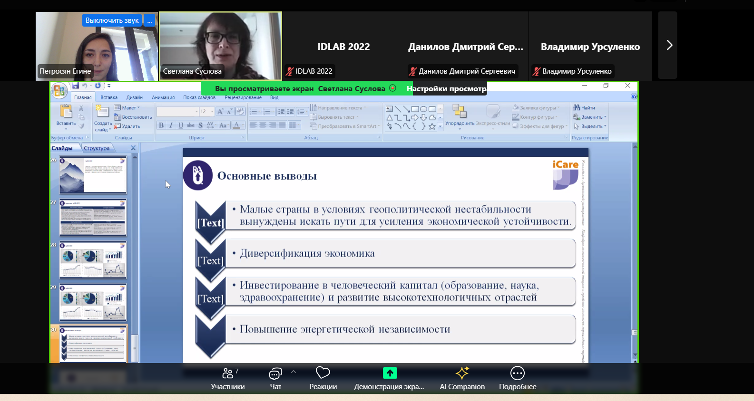Select slide 28 thumbnail
The width and height of the screenshot is (754, 401).
point(93,260)
